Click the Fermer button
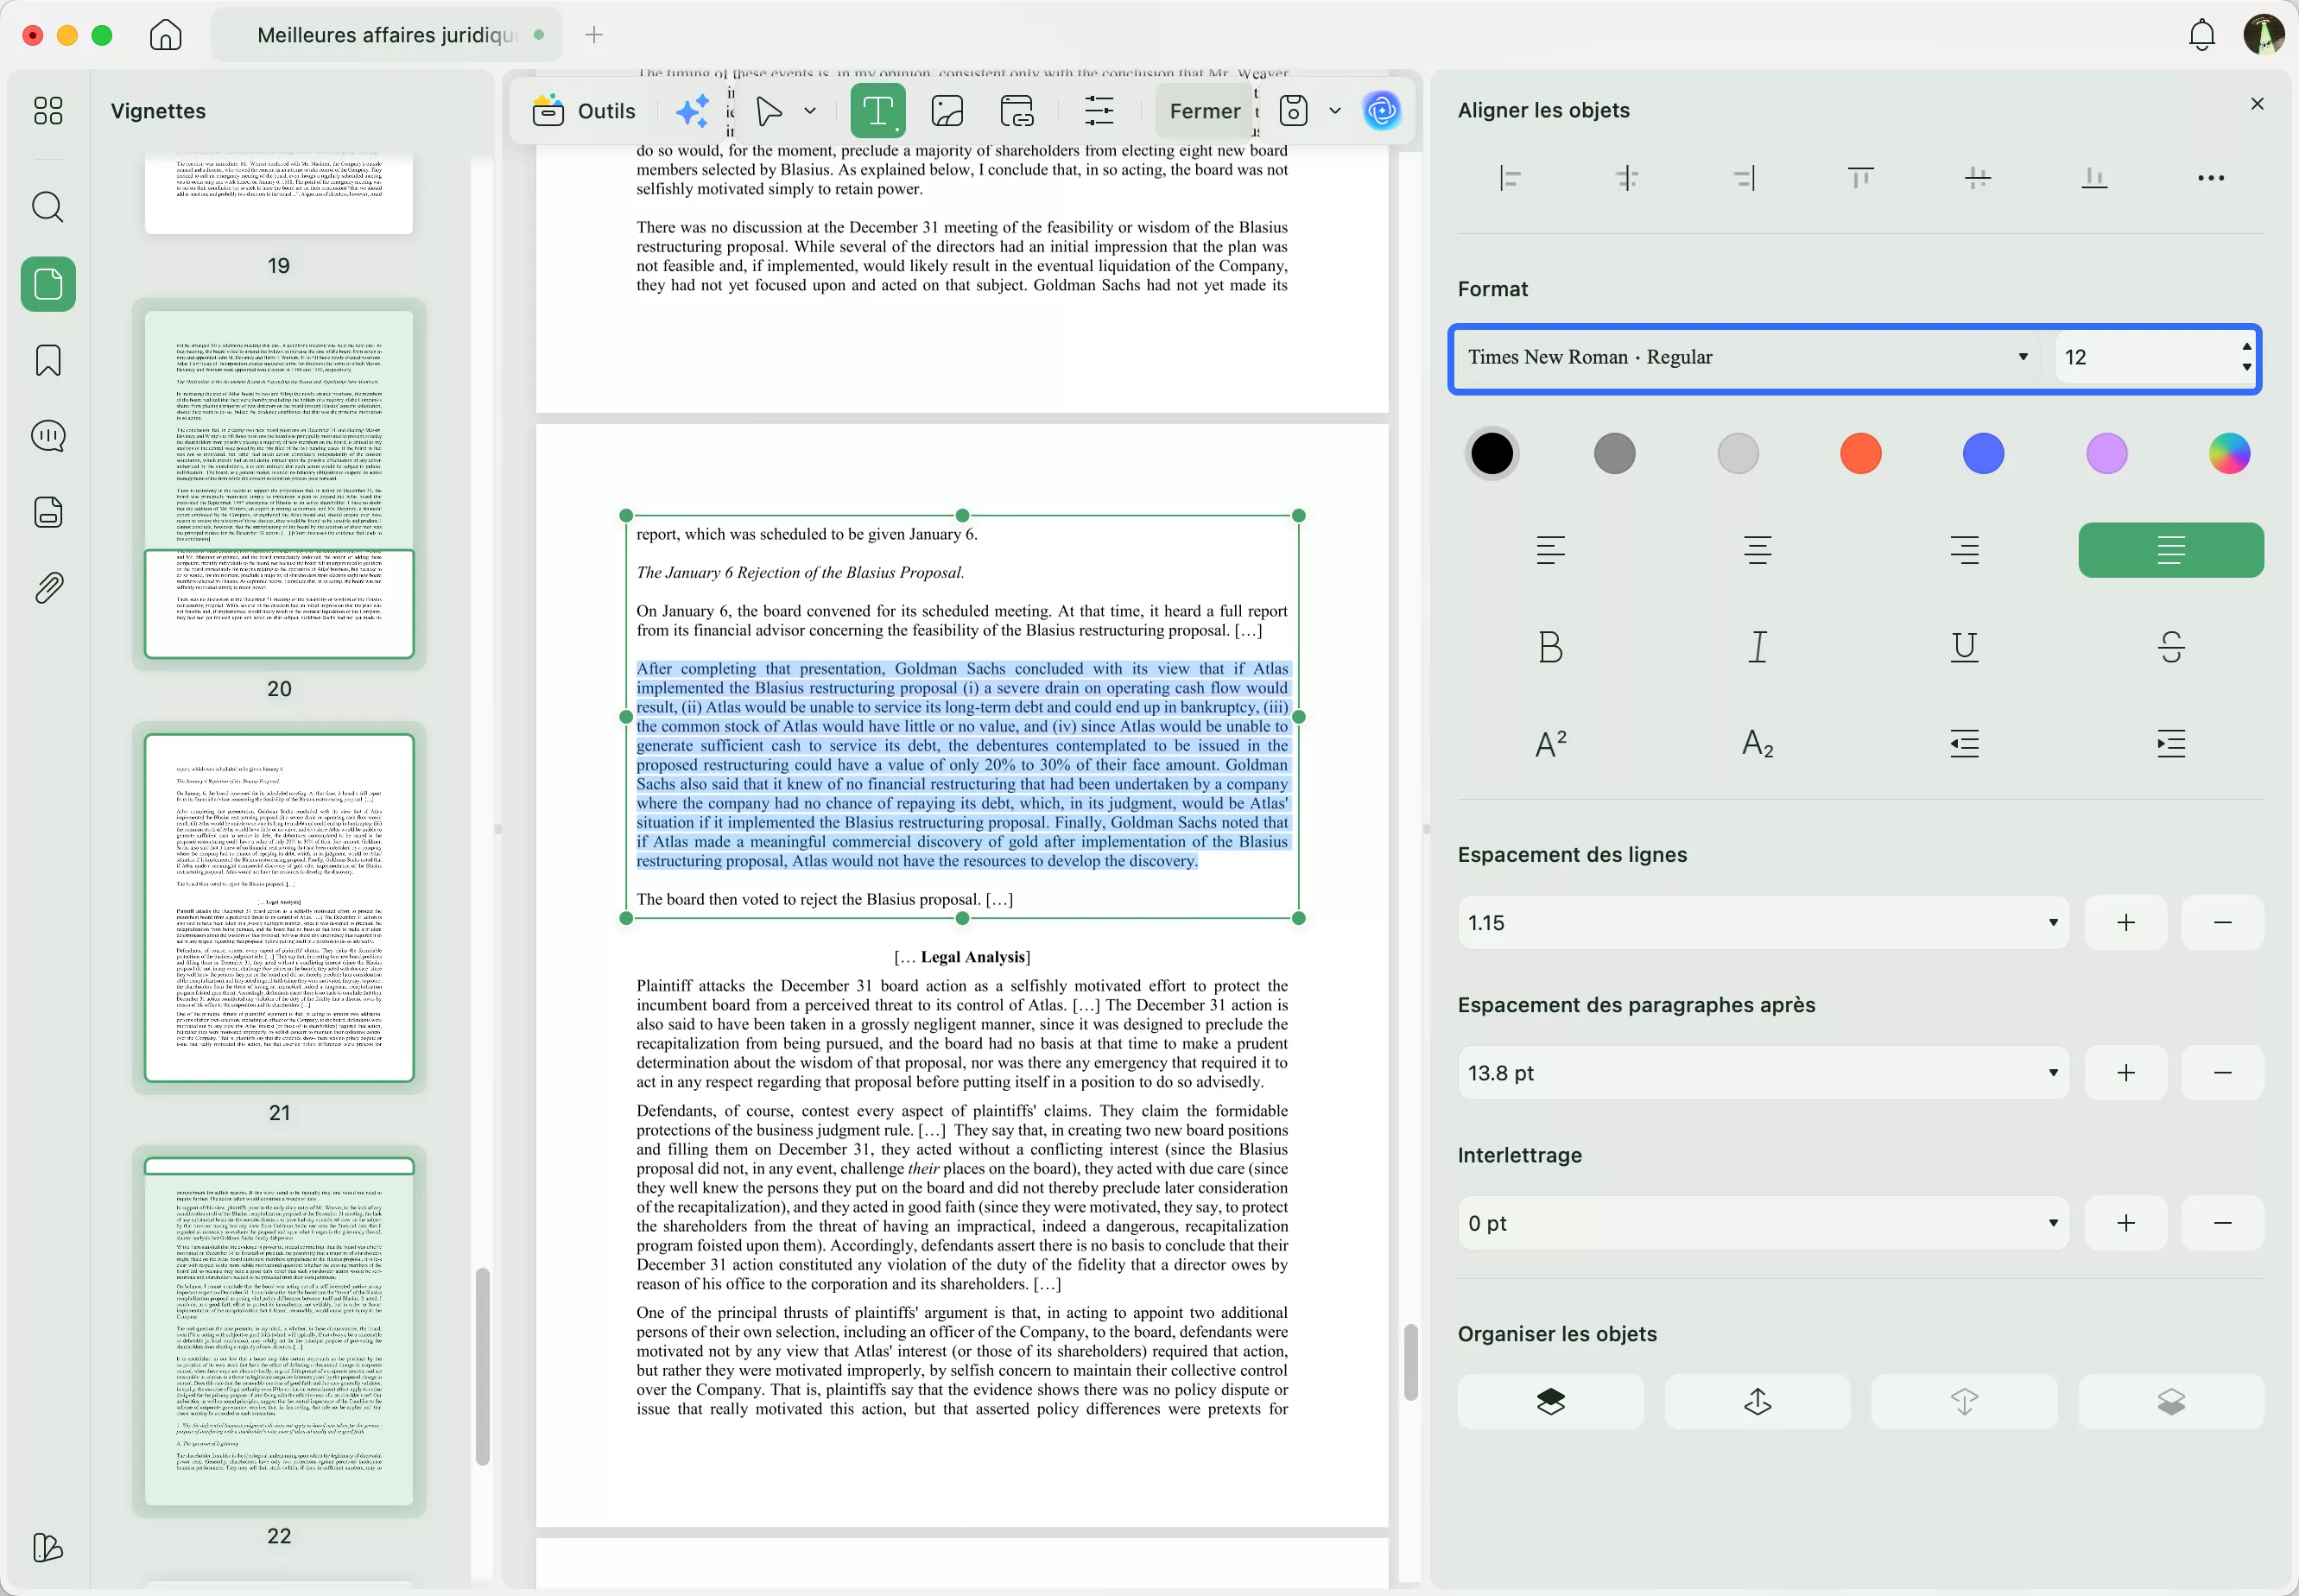The height and width of the screenshot is (1596, 2299). [1204, 111]
